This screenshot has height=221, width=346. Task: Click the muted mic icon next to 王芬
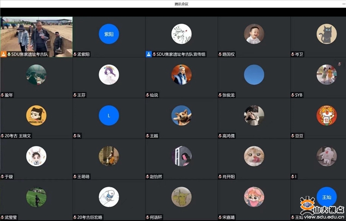(75, 95)
